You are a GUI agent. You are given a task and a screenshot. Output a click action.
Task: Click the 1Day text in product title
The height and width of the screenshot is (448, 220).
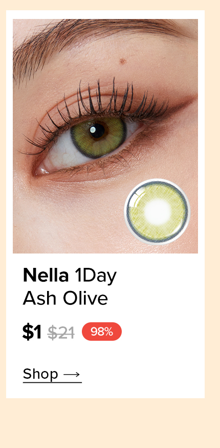tap(96, 277)
